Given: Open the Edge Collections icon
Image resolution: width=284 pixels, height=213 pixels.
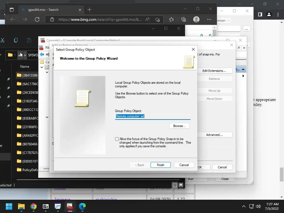Looking at the screenshot, I should (184, 19).
